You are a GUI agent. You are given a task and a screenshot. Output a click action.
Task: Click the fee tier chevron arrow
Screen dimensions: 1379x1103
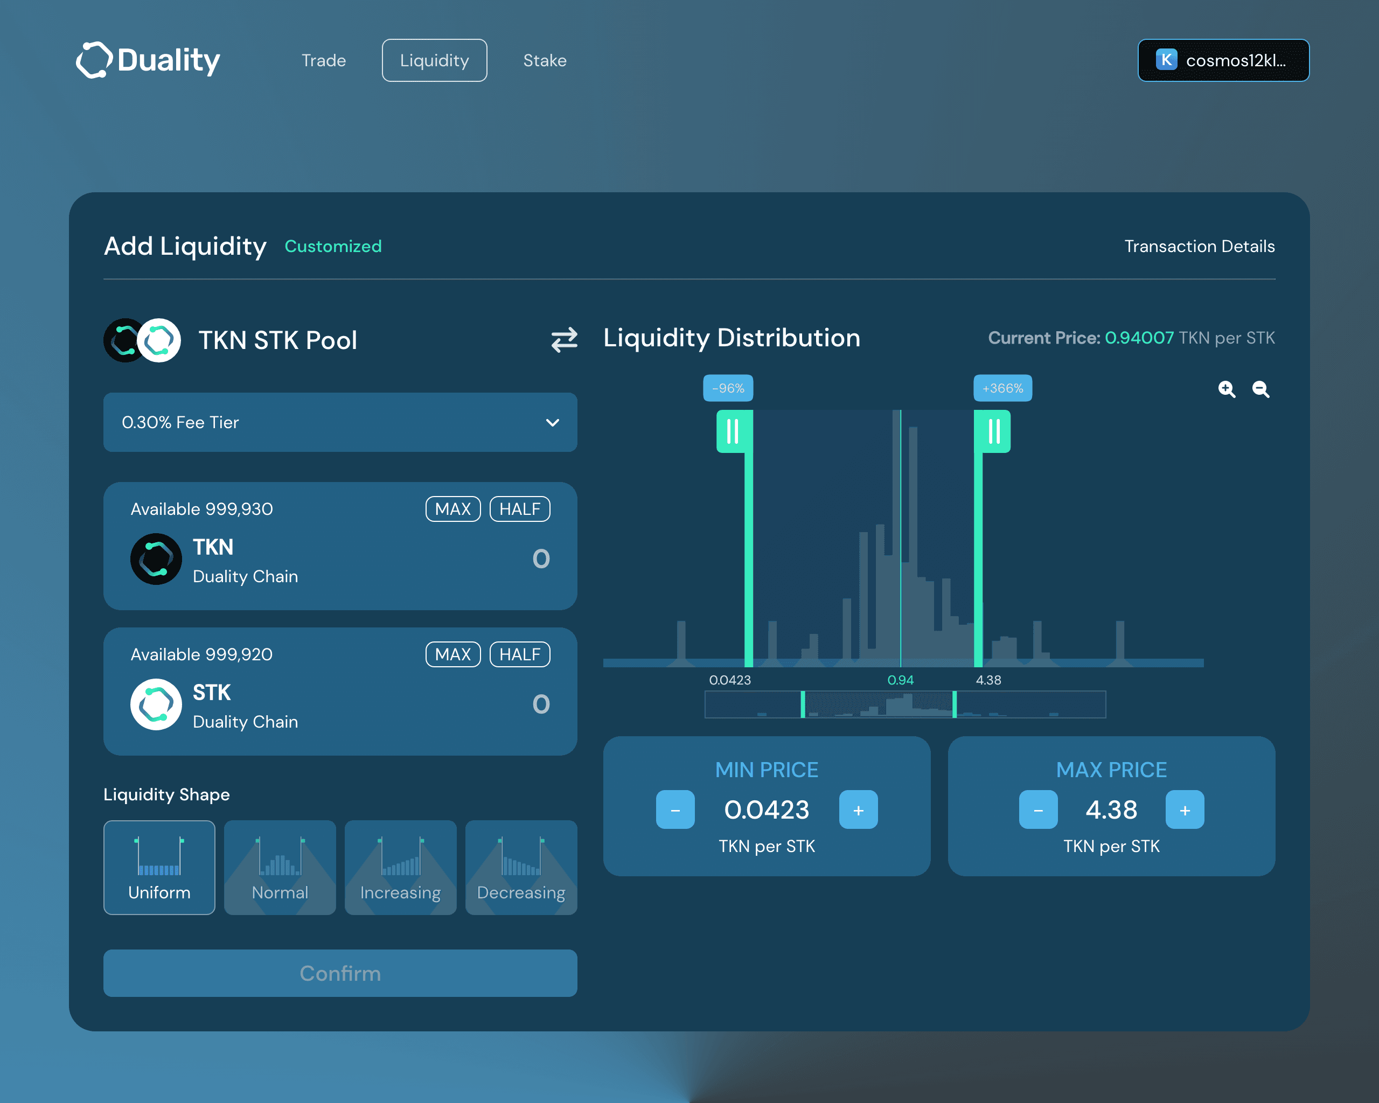pos(553,422)
